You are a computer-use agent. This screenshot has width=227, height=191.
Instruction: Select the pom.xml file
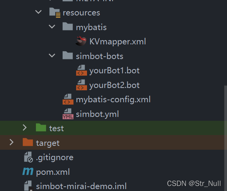(x=53, y=172)
